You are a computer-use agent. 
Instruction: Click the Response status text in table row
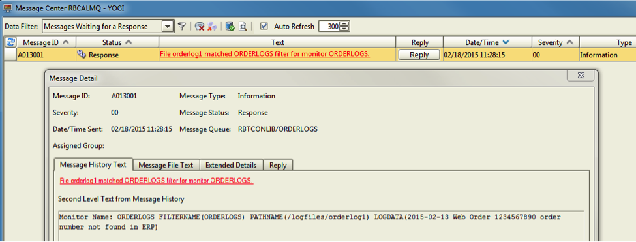click(x=104, y=55)
